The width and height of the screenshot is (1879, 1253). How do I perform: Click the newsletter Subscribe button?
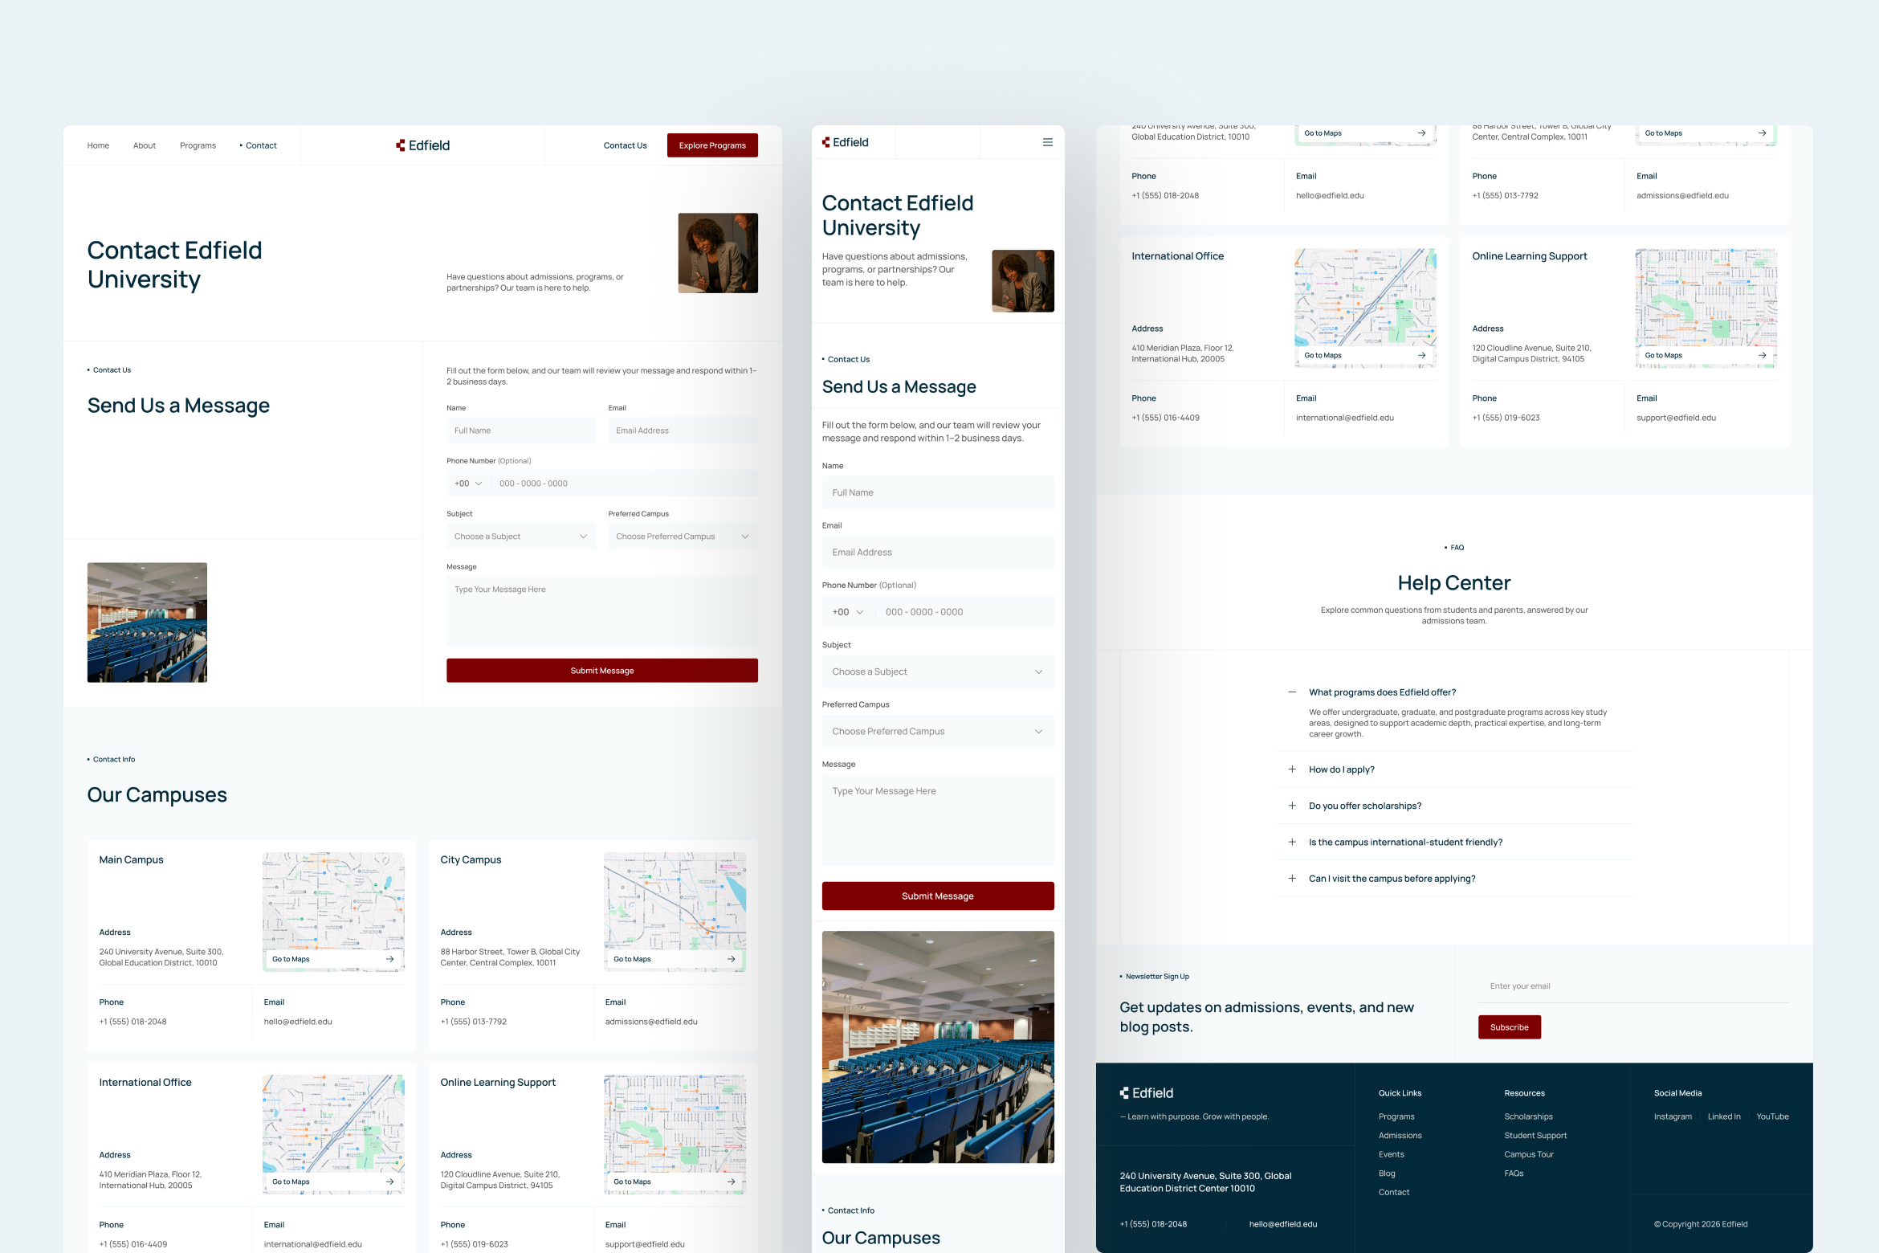[x=1509, y=1027]
